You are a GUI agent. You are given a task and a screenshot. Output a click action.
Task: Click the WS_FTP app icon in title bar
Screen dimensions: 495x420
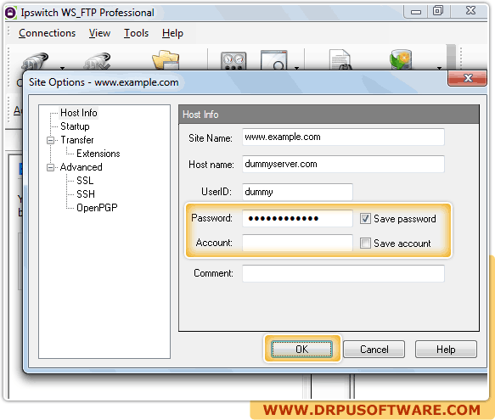[10, 13]
